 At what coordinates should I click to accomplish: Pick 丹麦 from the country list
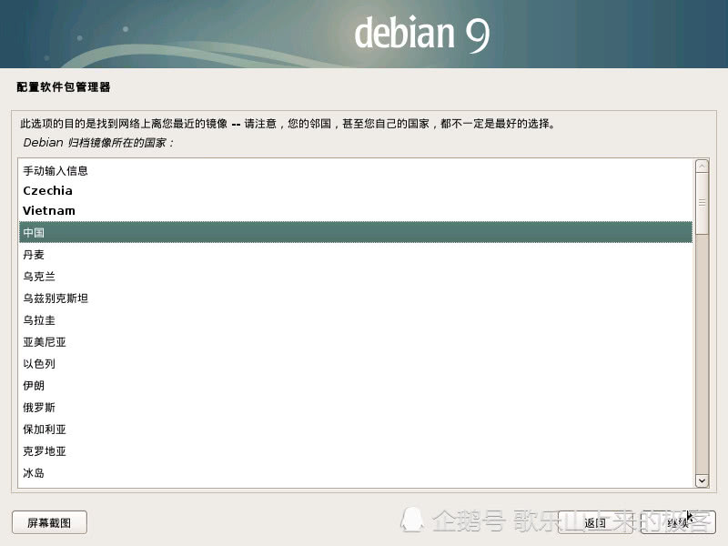[x=356, y=255]
